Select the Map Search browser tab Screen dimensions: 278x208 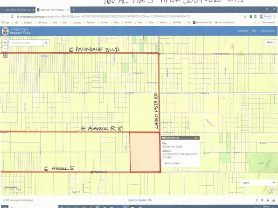pos(53,10)
